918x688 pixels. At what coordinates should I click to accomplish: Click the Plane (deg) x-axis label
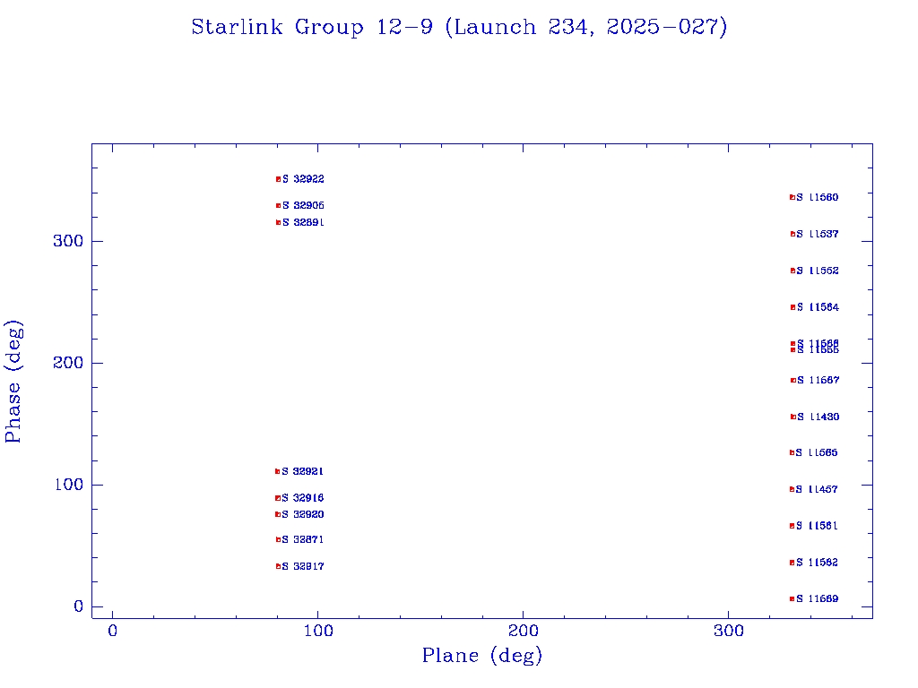coord(482,657)
